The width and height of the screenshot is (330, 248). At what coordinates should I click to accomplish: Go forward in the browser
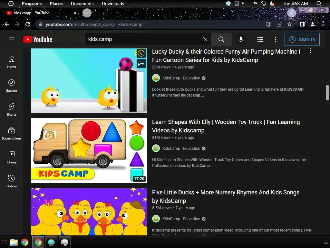pos(17,24)
